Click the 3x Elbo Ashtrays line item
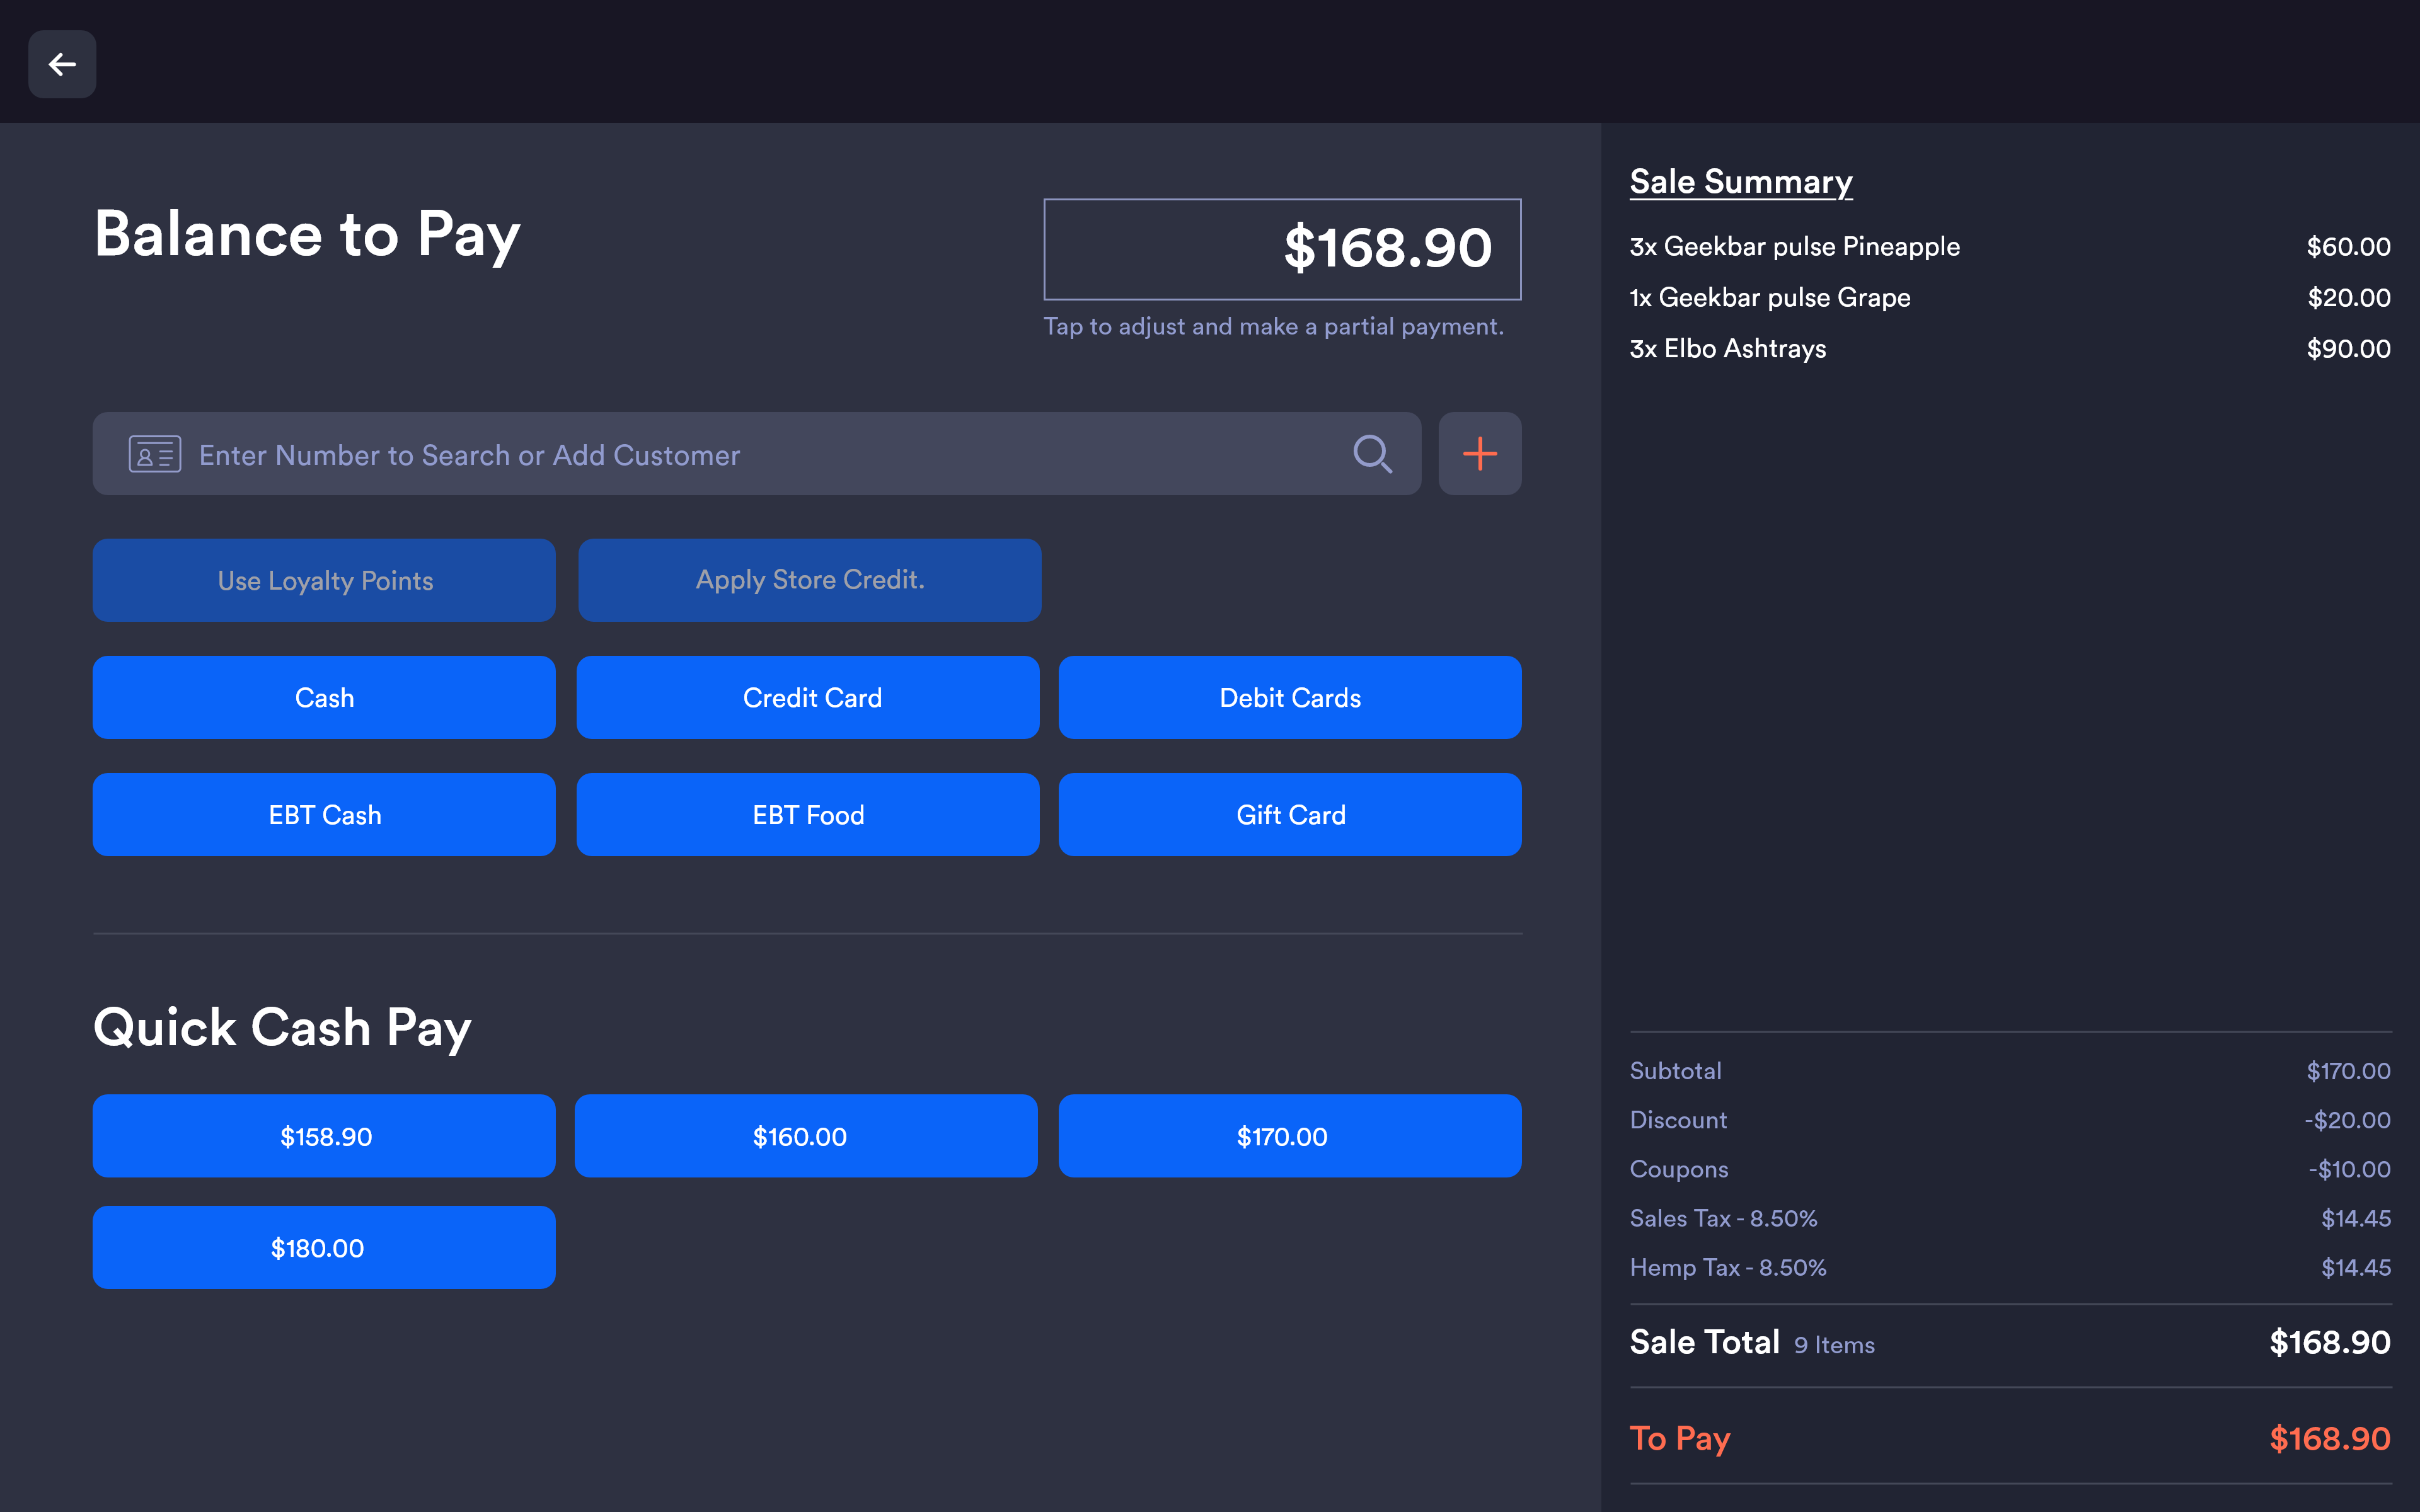 coord(1728,349)
